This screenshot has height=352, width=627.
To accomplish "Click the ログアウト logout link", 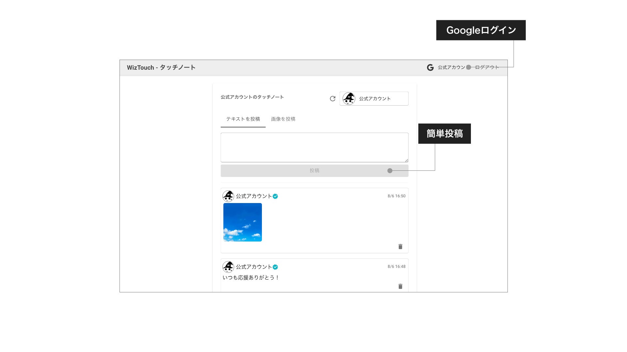I will 487,67.
